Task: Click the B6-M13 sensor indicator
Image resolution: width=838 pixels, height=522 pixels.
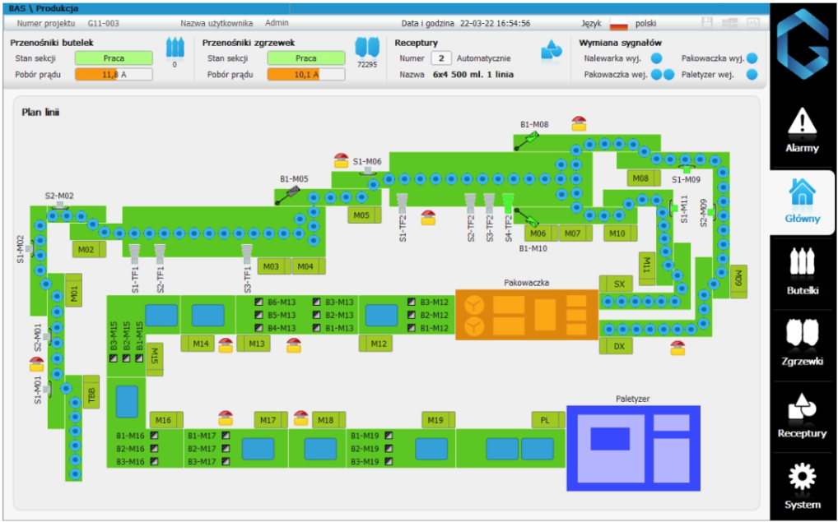Action: pyautogui.click(x=258, y=302)
